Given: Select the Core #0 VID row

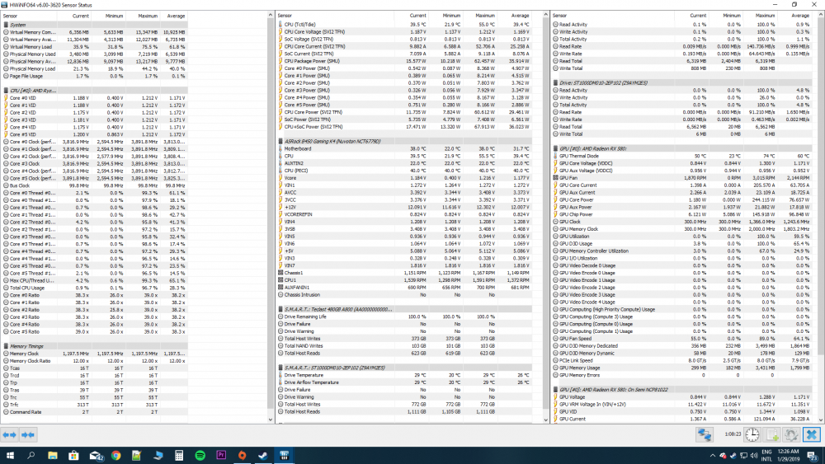Looking at the screenshot, I should (x=95, y=98).
